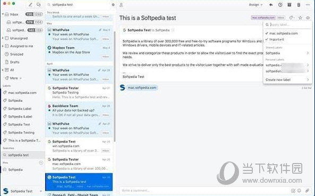Click the task checkbox icon in comment bar

(293, 191)
